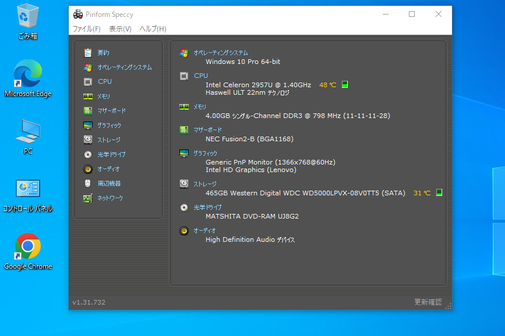The image size is (505, 336).
Task: Select the コントロール パネル desktop icon
Action: pyautogui.click(x=28, y=196)
